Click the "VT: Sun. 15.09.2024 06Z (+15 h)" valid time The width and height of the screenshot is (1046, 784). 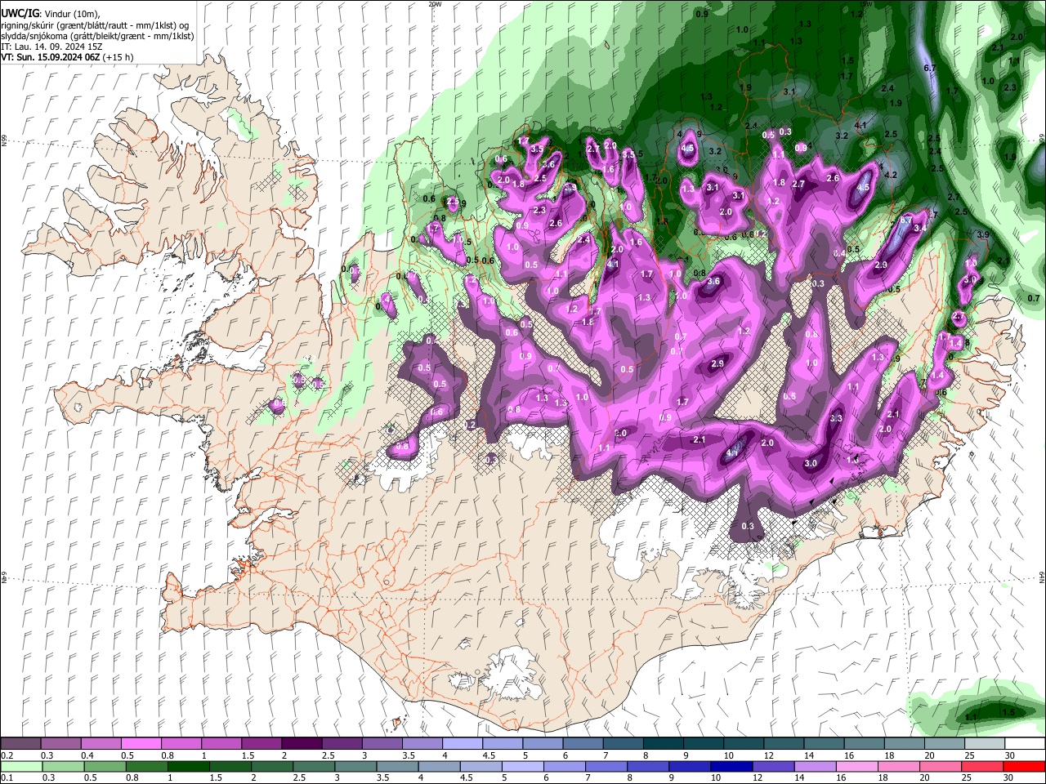tap(67, 57)
